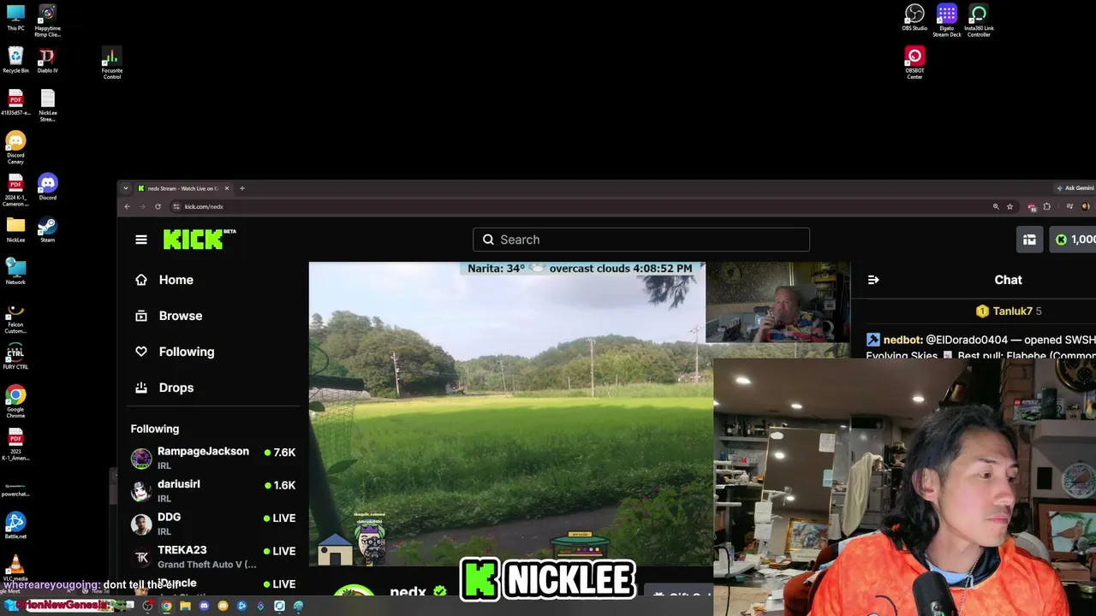Click the nedbot username in chat
The image size is (1096, 616).
coord(902,340)
